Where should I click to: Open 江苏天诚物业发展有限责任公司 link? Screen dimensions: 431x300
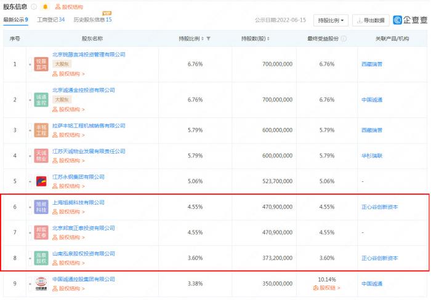[89, 151]
